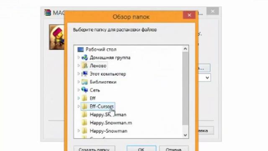Select the Happy.Snowman.m folder label
Image resolution: width=268 pixels, height=151 pixels.
[x=111, y=123]
